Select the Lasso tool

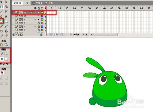[x=6, y=11]
